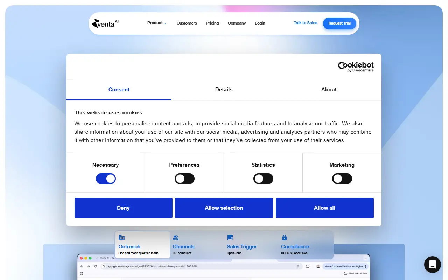The height and width of the screenshot is (280, 448).
Task: Click the Channels people-search icon
Action: [x=176, y=237]
